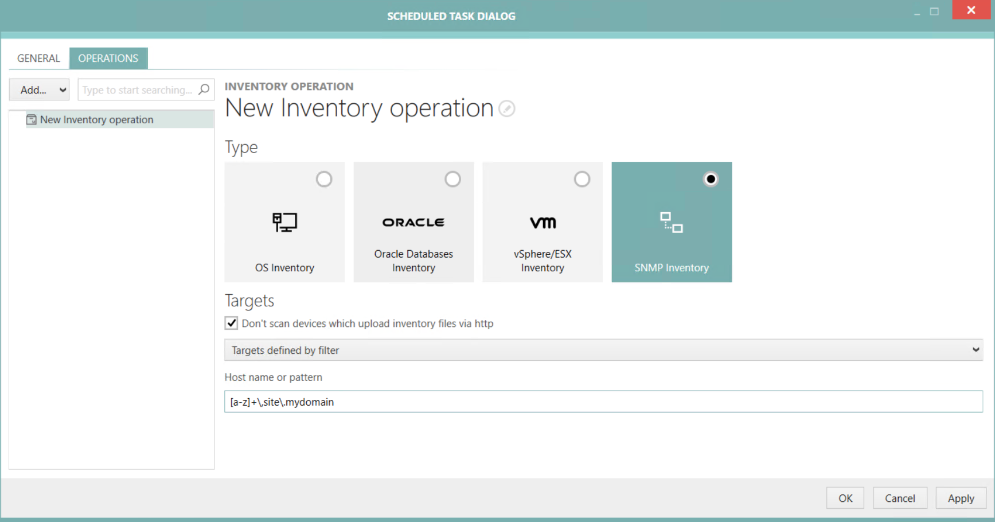The height and width of the screenshot is (522, 995).
Task: Click the Apply button
Action: pos(960,498)
